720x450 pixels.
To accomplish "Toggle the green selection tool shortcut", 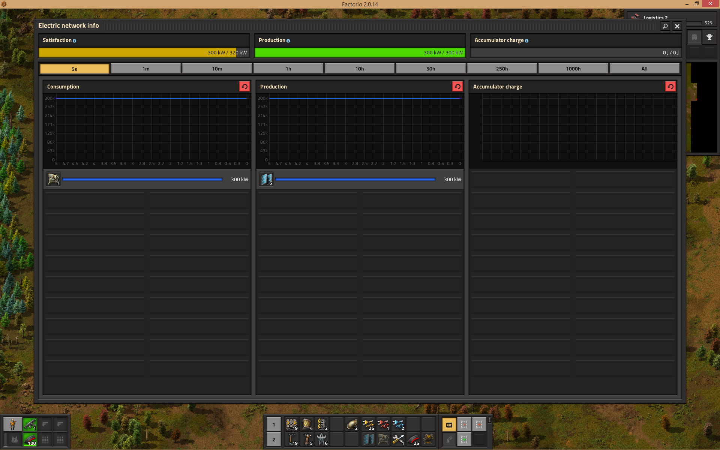I will point(464,439).
